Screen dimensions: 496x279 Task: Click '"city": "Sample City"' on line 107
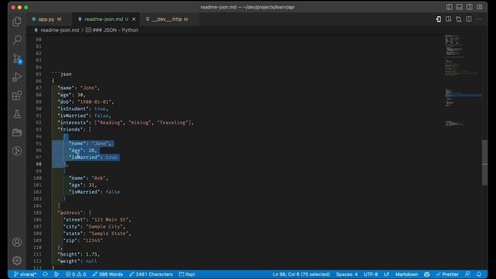pyautogui.click(x=93, y=226)
